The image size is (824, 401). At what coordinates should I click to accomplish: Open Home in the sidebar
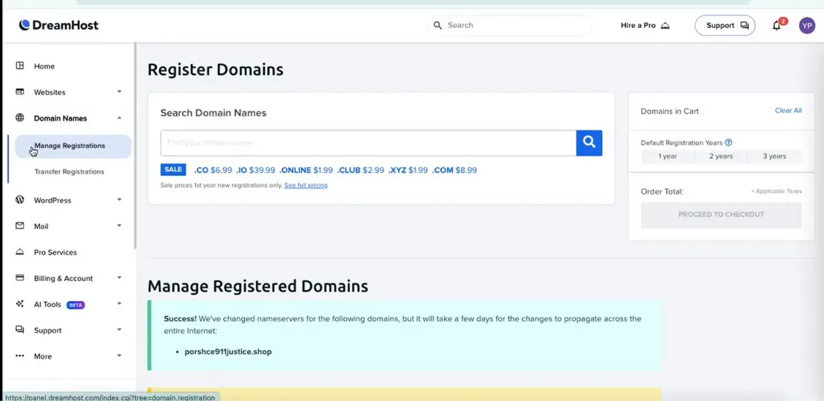(x=44, y=66)
